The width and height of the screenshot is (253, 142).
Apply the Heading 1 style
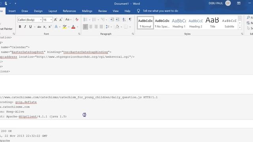[x=179, y=23]
